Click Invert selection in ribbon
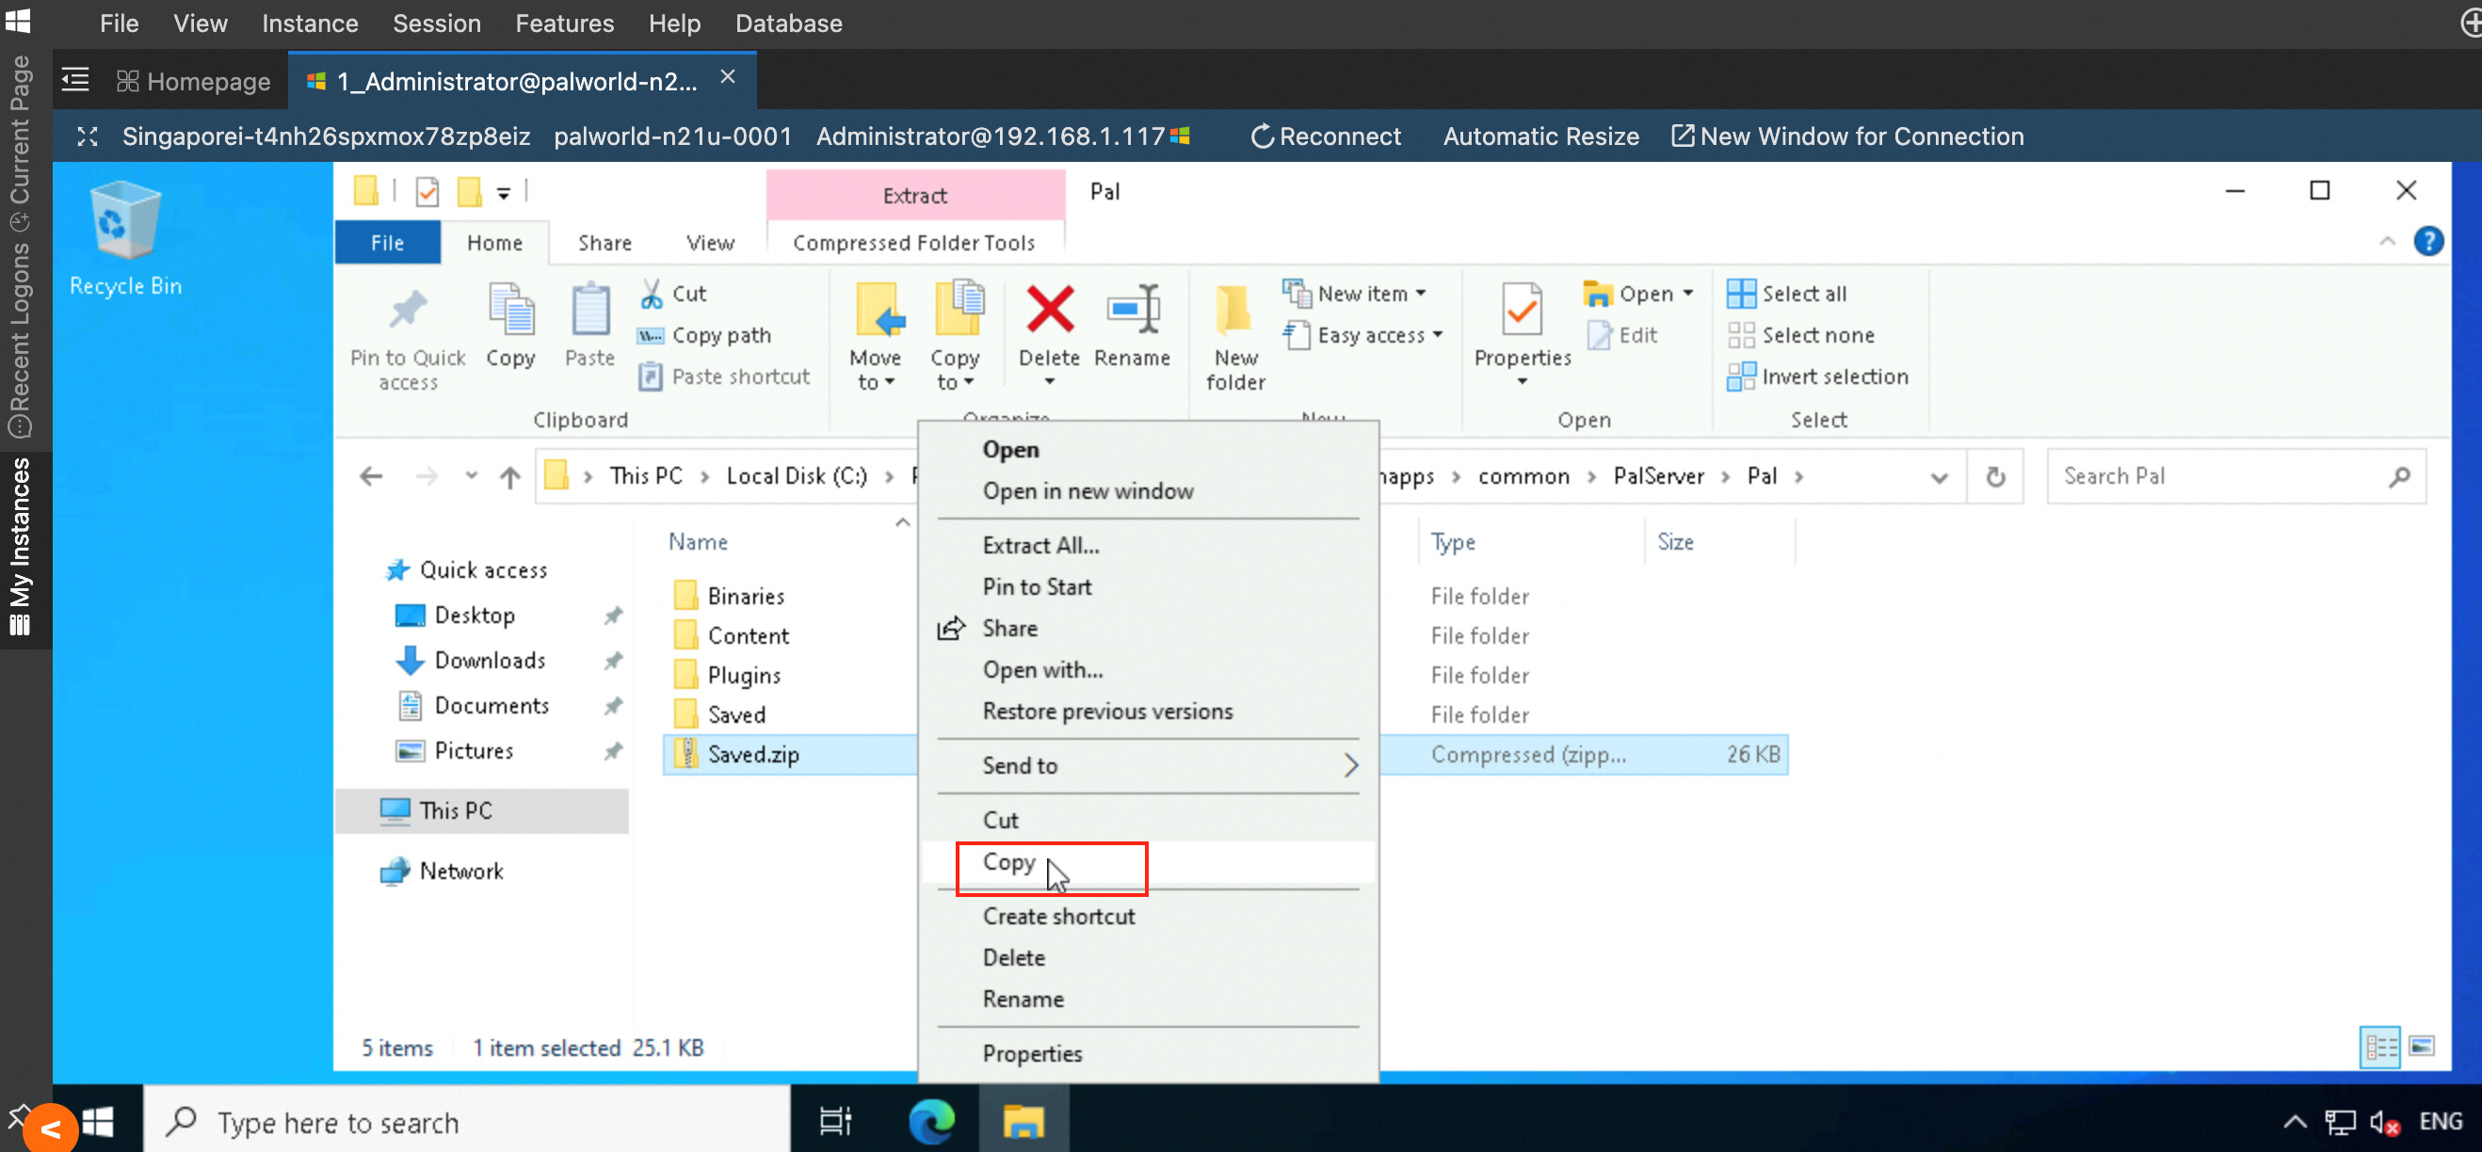 [x=1817, y=376]
